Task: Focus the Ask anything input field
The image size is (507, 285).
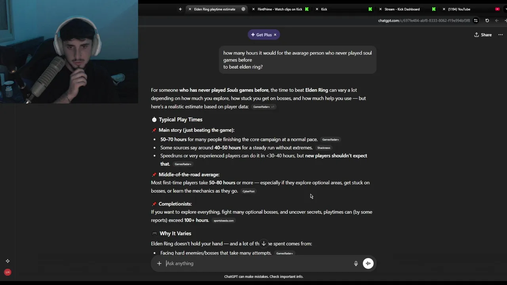Action: 257,263
